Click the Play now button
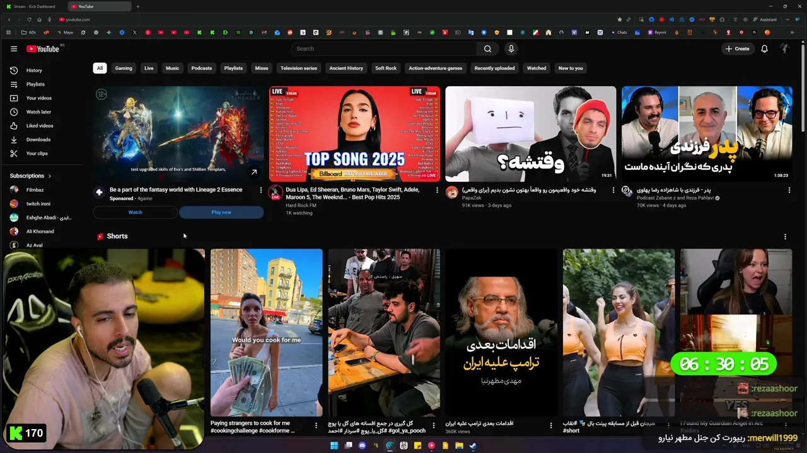The height and width of the screenshot is (453, 807). point(221,213)
